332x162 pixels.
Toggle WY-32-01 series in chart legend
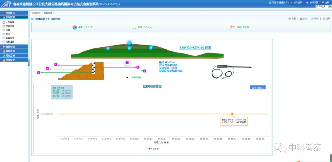[152, 149]
